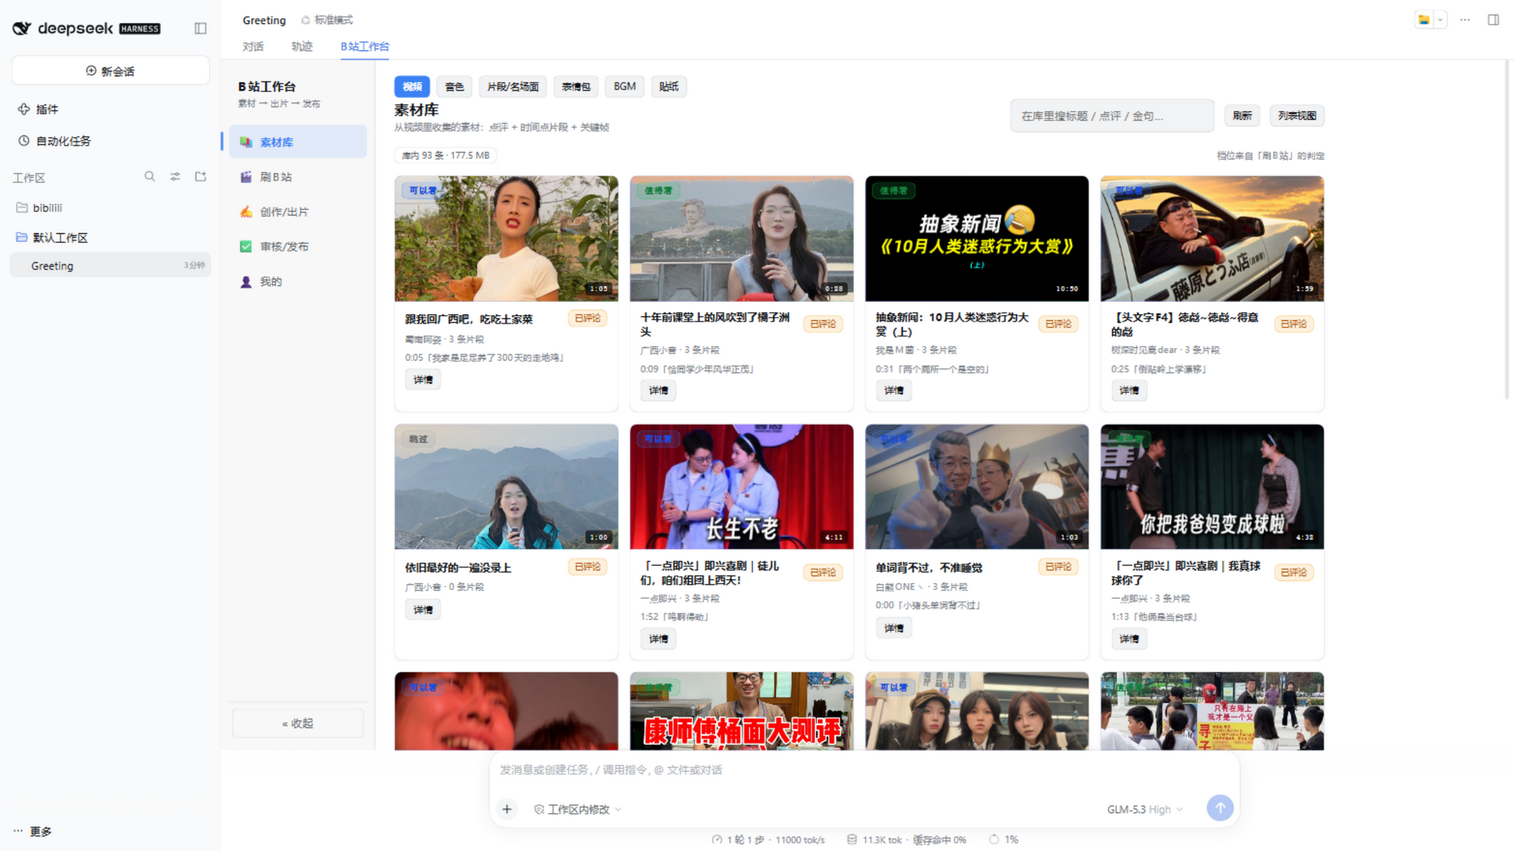Screen dimensions: 1514x851
Task: Select the 片段/名场面 filter chip
Action: click(513, 87)
